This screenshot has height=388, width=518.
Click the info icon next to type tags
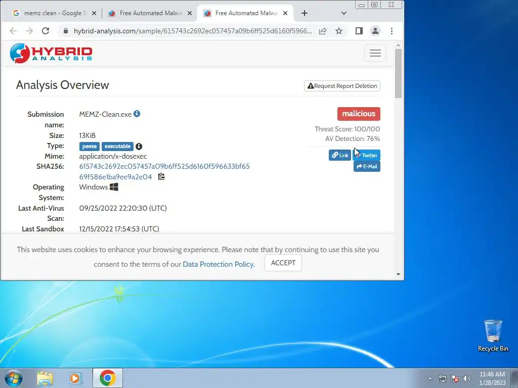click(x=139, y=146)
